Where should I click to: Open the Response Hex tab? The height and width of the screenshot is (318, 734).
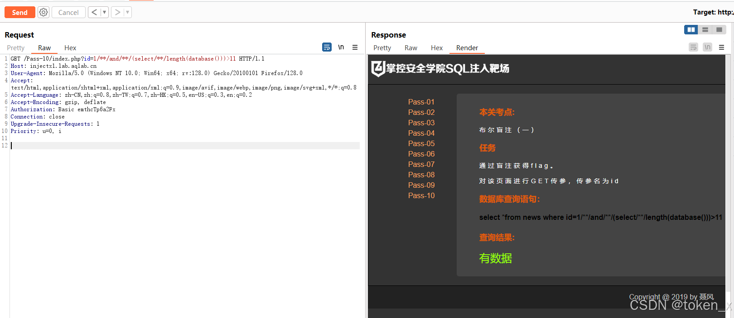tap(437, 48)
